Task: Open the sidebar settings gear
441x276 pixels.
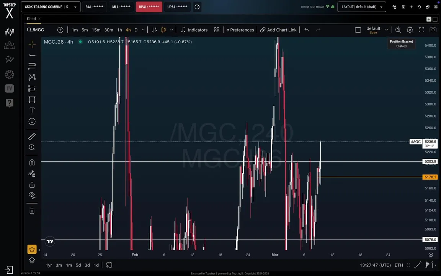Action: pyautogui.click(x=9, y=74)
